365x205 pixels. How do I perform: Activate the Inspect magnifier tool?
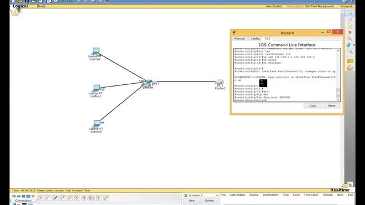[350, 39]
